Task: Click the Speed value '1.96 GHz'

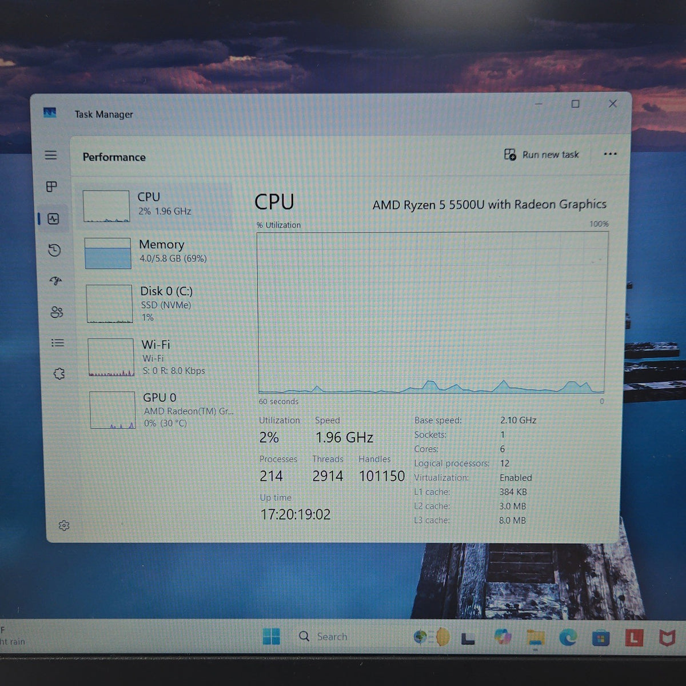Action: point(344,438)
